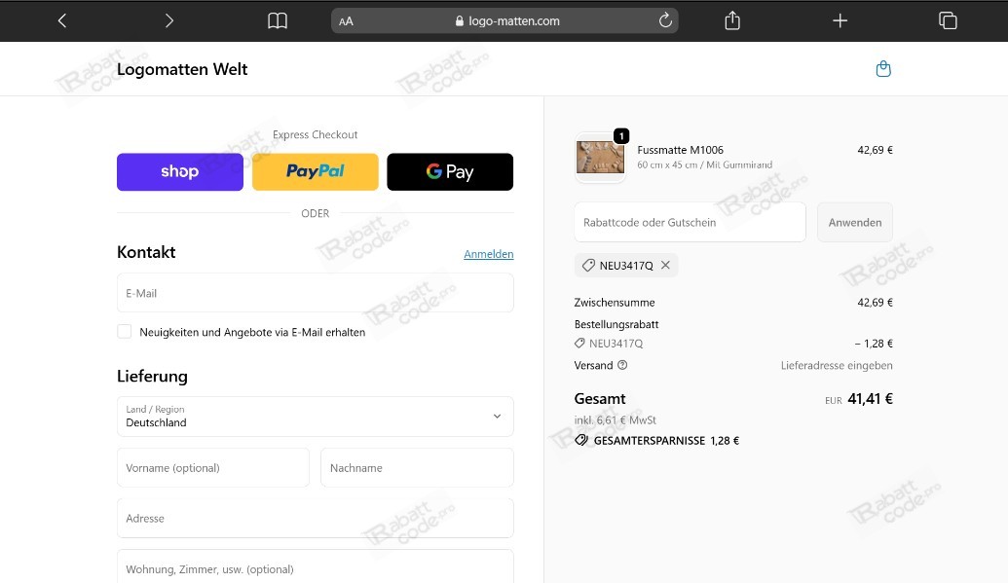Open the shopping bag cart icon
1008x583 pixels.
pos(883,69)
